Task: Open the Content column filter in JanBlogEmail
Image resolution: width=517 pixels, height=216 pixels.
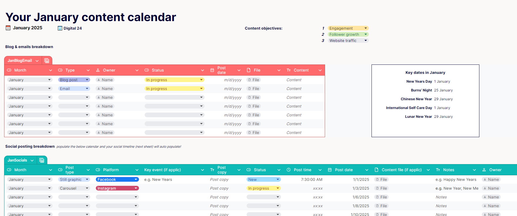Action: [x=320, y=70]
